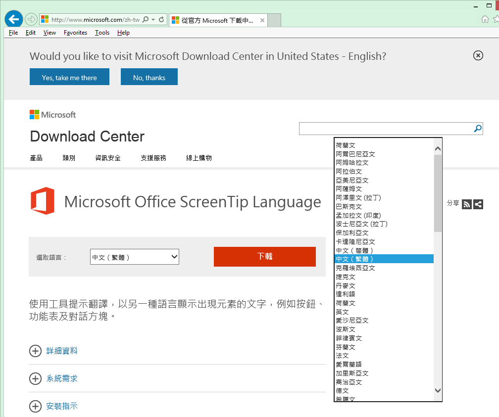Click Yes, take me there button
499x417 pixels.
(x=69, y=77)
